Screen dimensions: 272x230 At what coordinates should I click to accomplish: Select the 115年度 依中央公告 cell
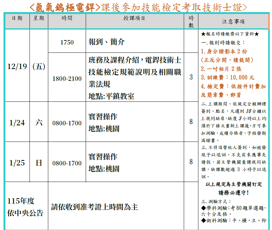coord(25,207)
